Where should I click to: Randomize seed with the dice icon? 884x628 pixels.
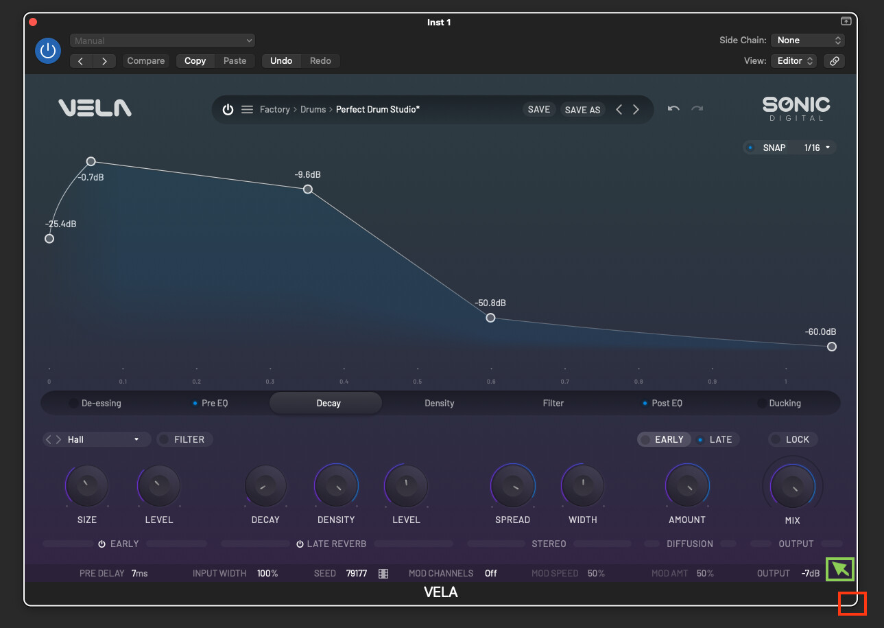pyautogui.click(x=383, y=574)
